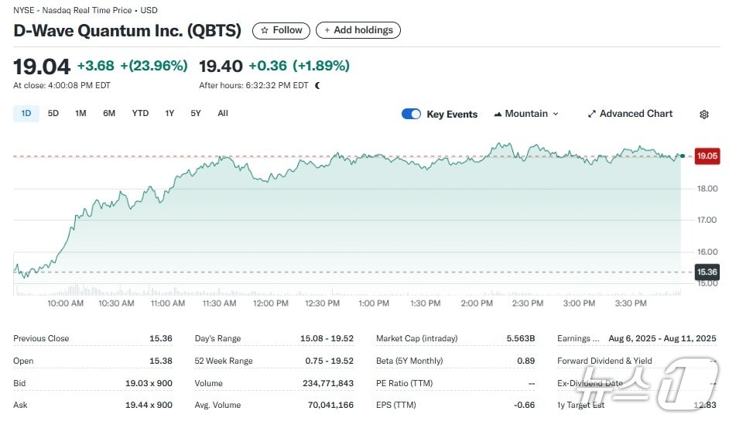Click the Advanced Chart expand arrows icon
Viewport: 729px width, 421px height.
click(591, 114)
